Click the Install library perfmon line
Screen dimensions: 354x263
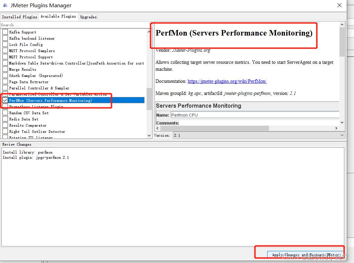[x=28, y=152]
